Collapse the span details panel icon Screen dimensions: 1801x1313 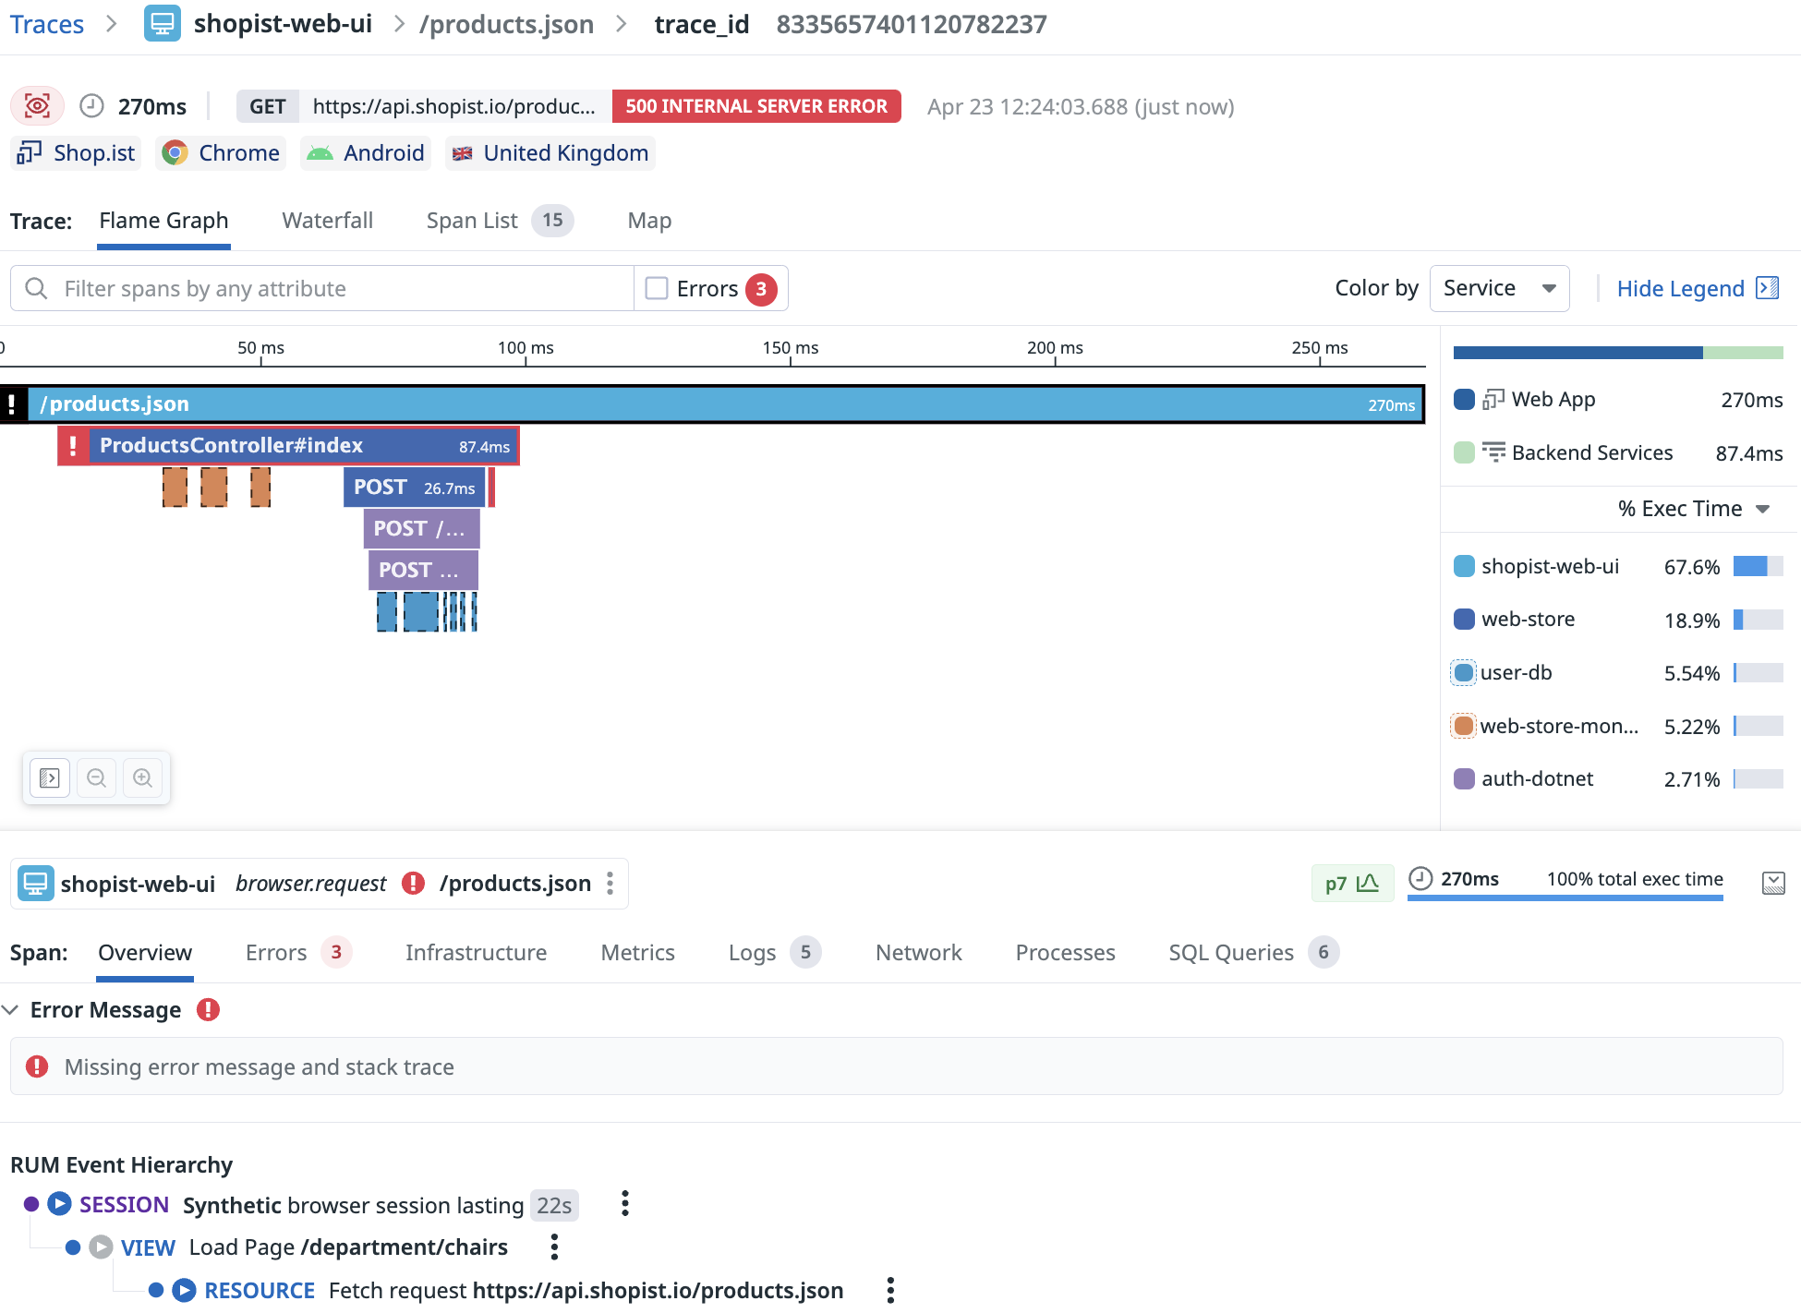click(1772, 884)
